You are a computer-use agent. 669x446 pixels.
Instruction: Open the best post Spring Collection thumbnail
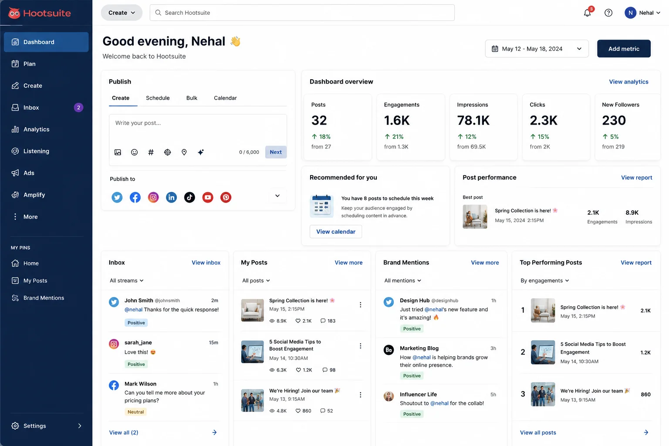pyautogui.click(x=475, y=216)
